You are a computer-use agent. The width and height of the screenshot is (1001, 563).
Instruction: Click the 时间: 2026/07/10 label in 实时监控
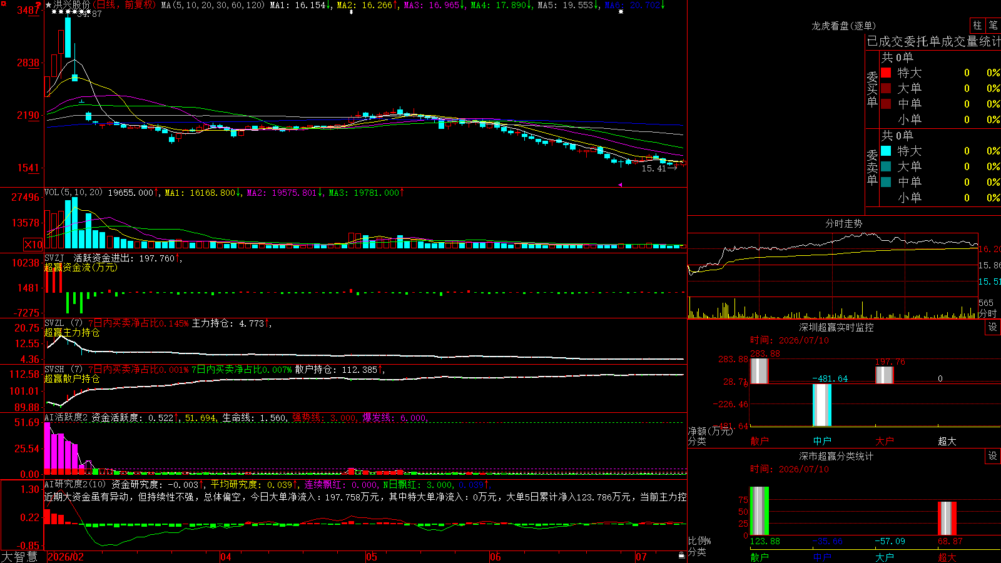[x=790, y=340]
